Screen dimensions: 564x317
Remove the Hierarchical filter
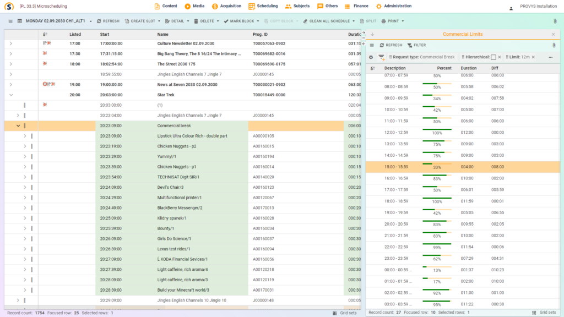(x=500, y=57)
